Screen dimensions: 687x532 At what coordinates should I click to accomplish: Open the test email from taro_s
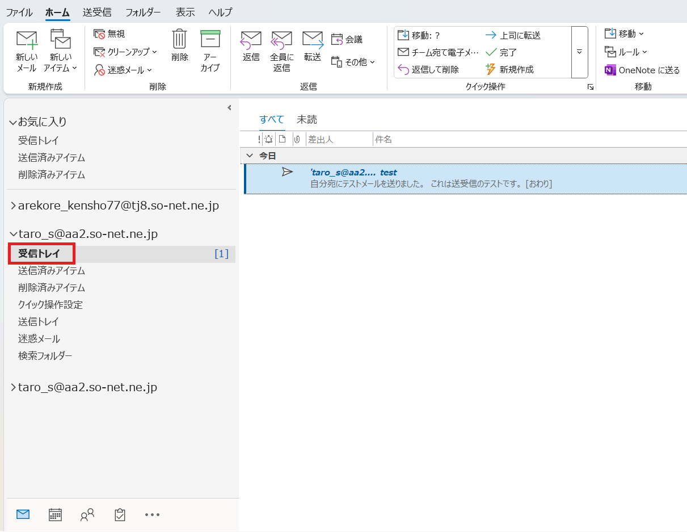(x=431, y=178)
